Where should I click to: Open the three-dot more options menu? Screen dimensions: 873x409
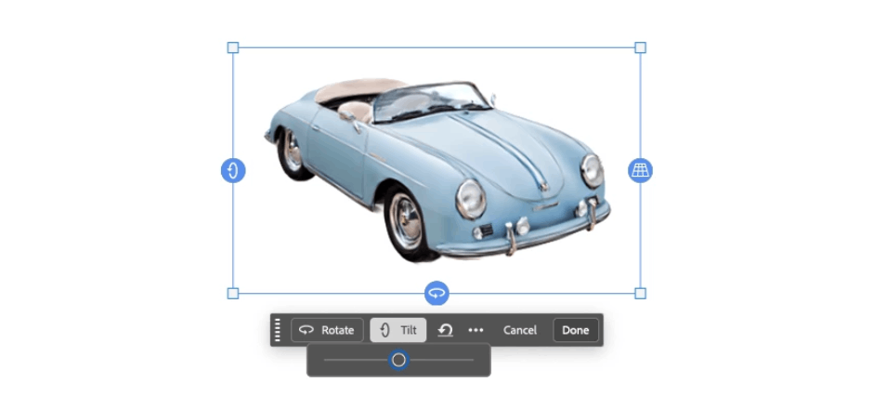click(476, 330)
